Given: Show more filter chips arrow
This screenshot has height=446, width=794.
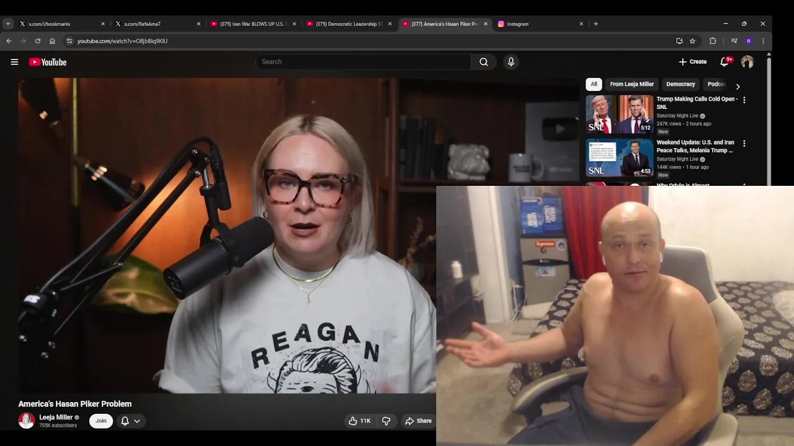Looking at the screenshot, I should (738, 86).
